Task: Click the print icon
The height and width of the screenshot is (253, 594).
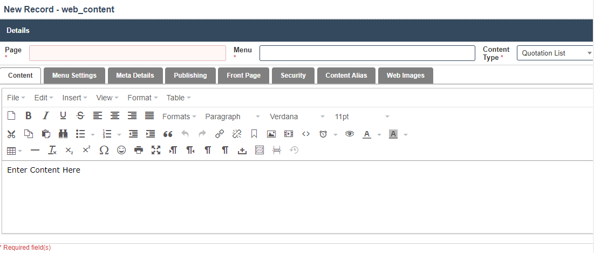Action: tap(139, 151)
